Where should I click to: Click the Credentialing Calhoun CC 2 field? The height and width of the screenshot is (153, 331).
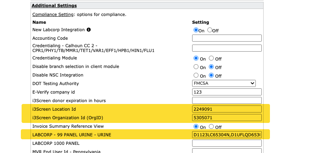(x=227, y=48)
